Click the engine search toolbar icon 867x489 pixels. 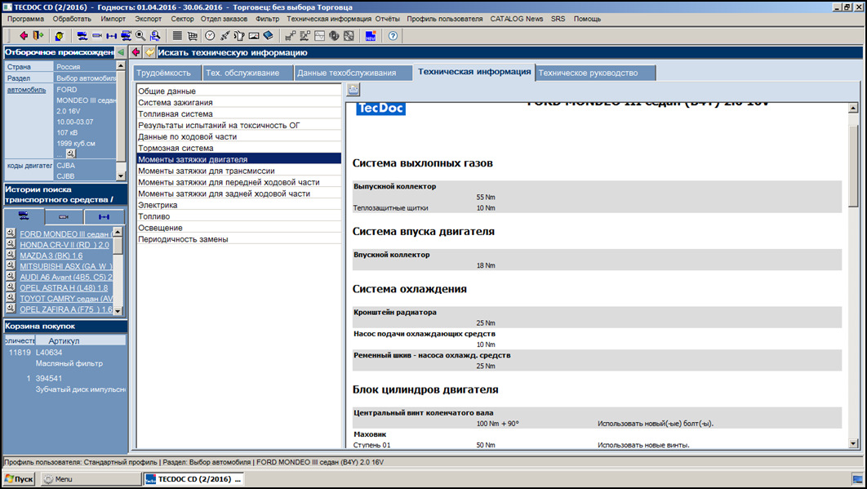(97, 36)
